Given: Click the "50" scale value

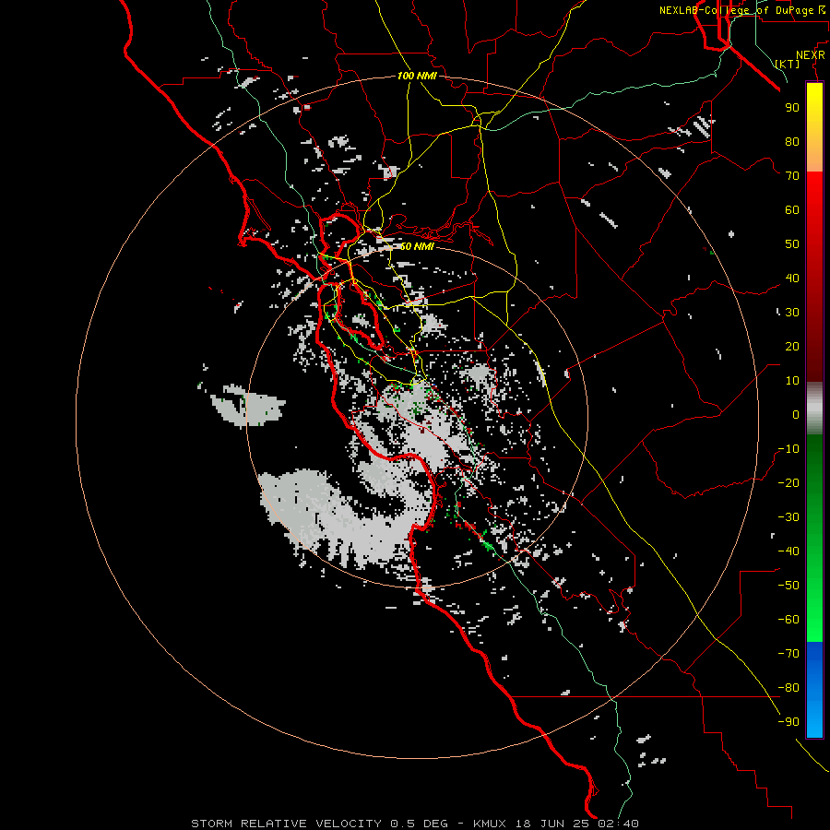Looking at the screenshot, I should pos(792,244).
